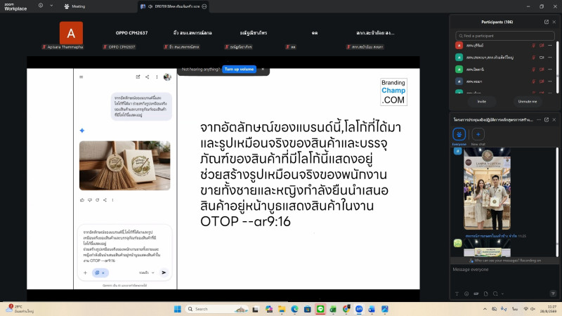
Task: Click the chat sender name link at 11:25
Action: coord(492,236)
